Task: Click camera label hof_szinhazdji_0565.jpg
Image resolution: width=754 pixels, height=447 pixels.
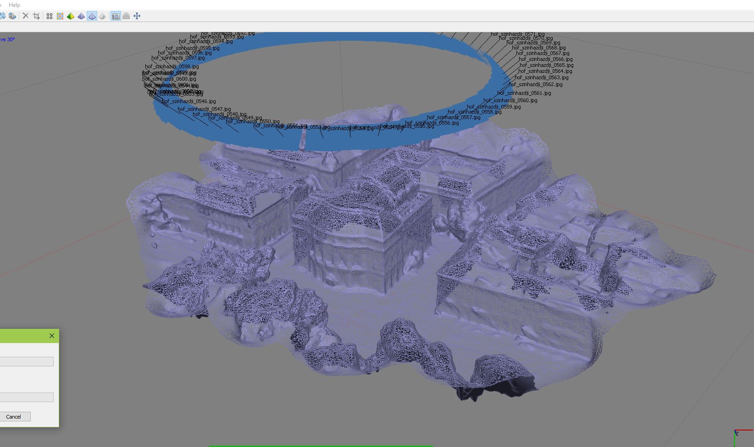Action: [x=547, y=65]
